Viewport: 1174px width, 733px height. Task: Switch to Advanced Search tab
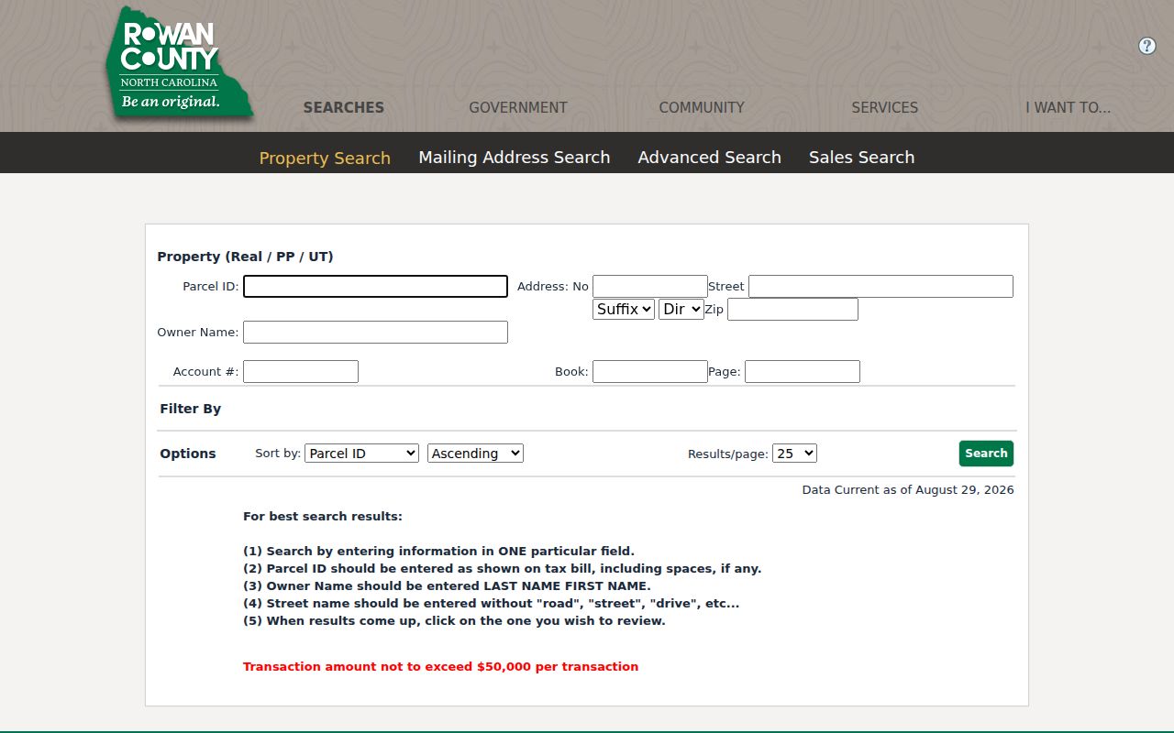pyautogui.click(x=709, y=158)
